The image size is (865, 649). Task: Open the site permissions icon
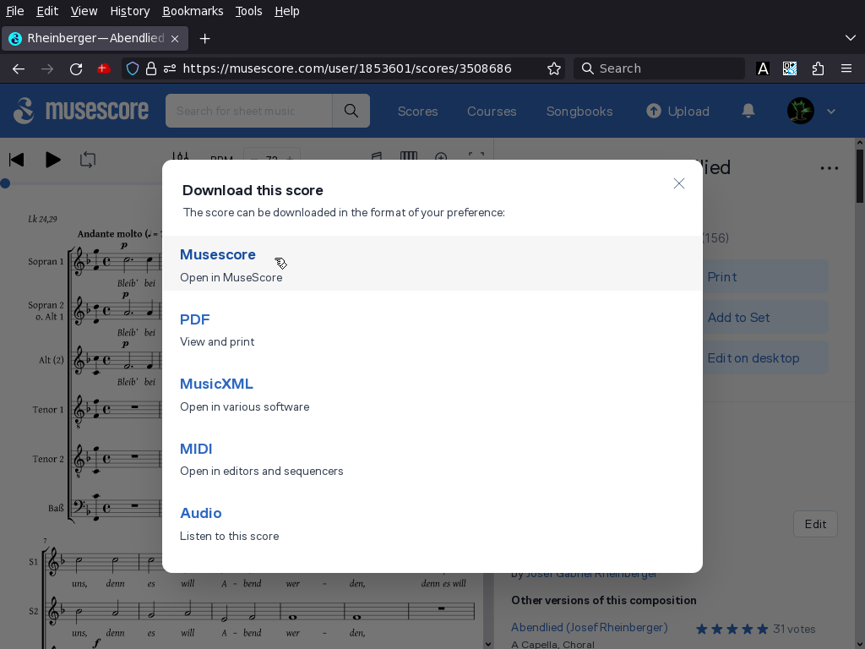(169, 68)
